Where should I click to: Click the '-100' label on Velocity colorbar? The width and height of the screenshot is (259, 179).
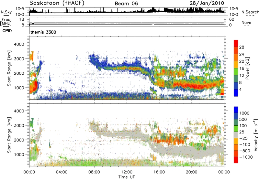click(245, 144)
